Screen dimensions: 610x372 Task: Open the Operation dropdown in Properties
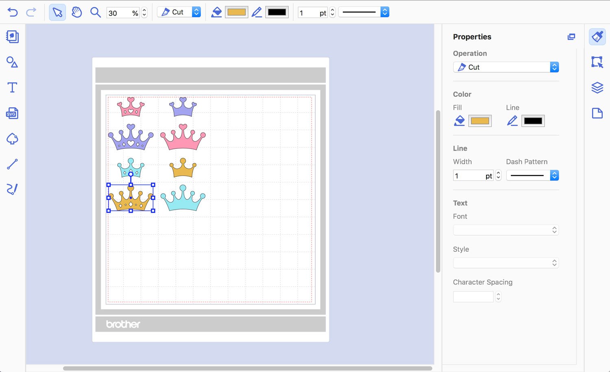tap(505, 67)
